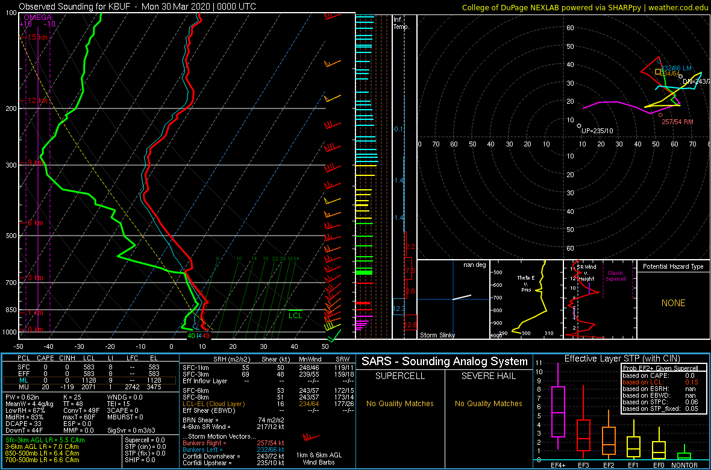Click the green NONTOR box plot
This screenshot has width=711, height=470.
click(x=684, y=453)
